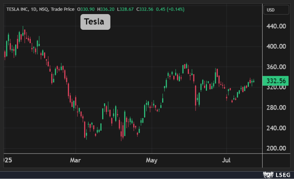Click the Jul label on time axis
The width and height of the screenshot is (294, 179).
226,161
